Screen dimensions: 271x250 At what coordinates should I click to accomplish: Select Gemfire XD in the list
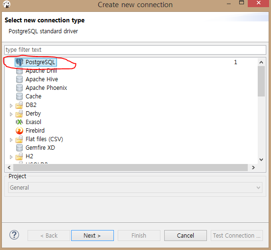pyautogui.click(x=40, y=148)
